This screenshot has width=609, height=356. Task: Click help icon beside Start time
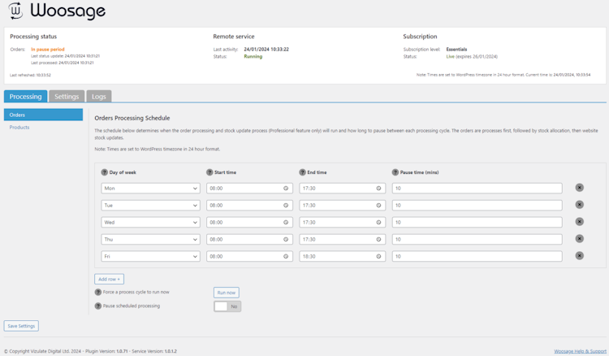(209, 172)
